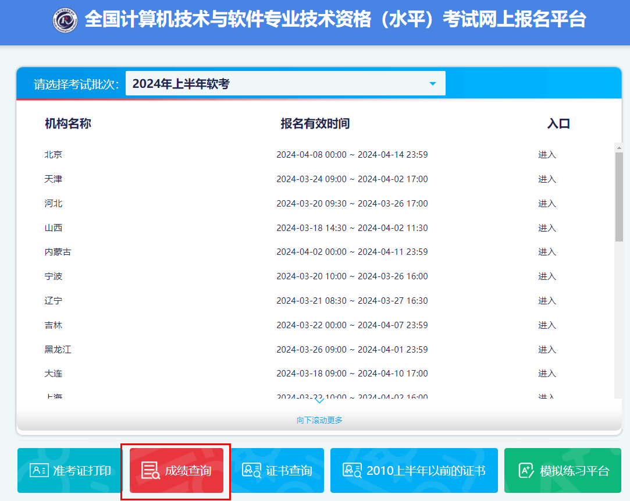The width and height of the screenshot is (630, 501).
Task: Click the 请选择考试批次 label
Action: pos(76,84)
